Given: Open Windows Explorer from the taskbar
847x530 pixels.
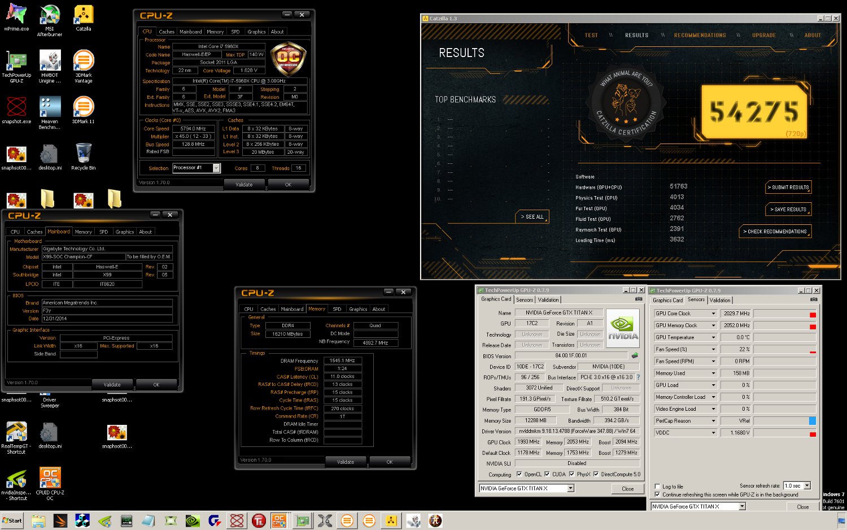Looking at the screenshot, I should pos(38,521).
